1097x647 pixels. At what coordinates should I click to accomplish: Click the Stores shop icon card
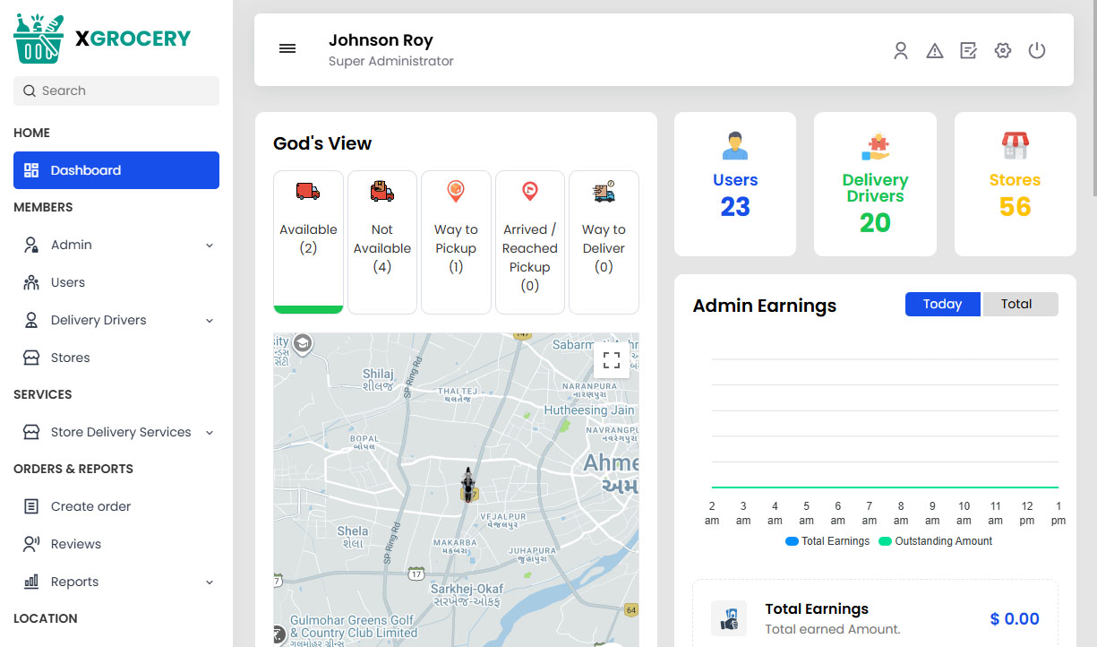[1015, 184]
